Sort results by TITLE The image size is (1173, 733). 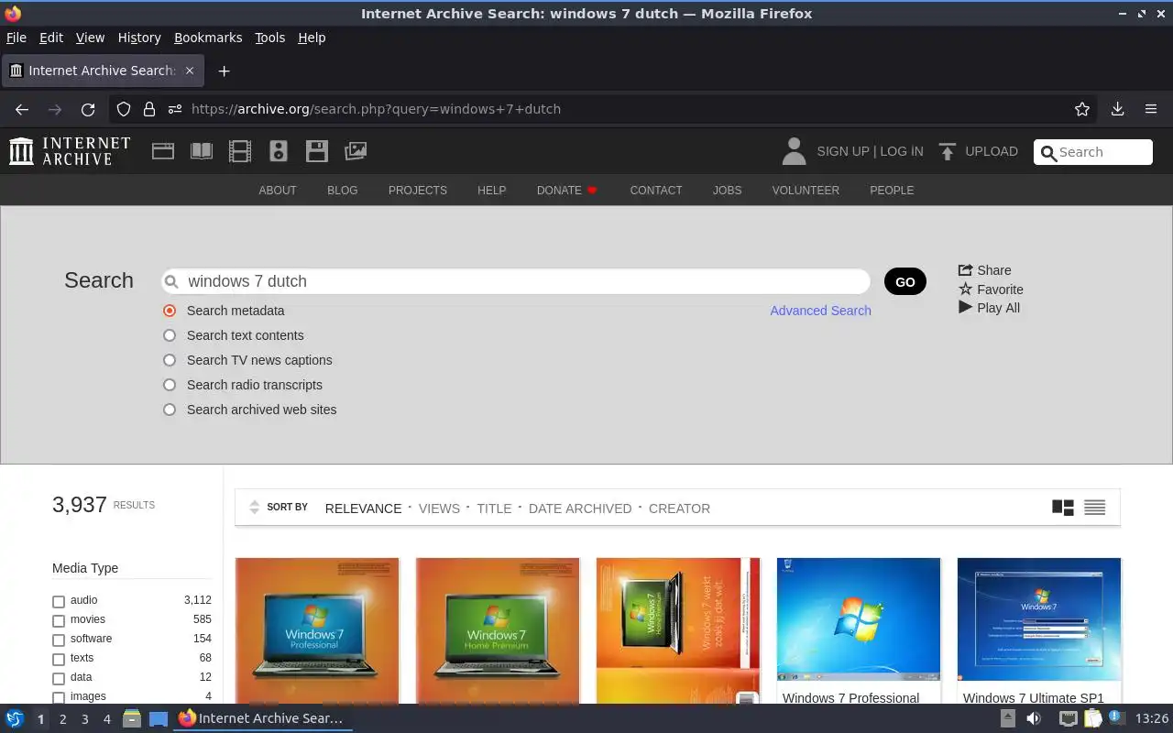point(494,509)
